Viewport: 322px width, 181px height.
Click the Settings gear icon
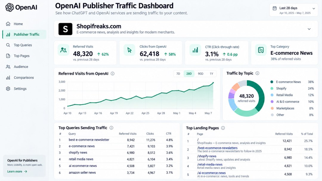pos(8,88)
